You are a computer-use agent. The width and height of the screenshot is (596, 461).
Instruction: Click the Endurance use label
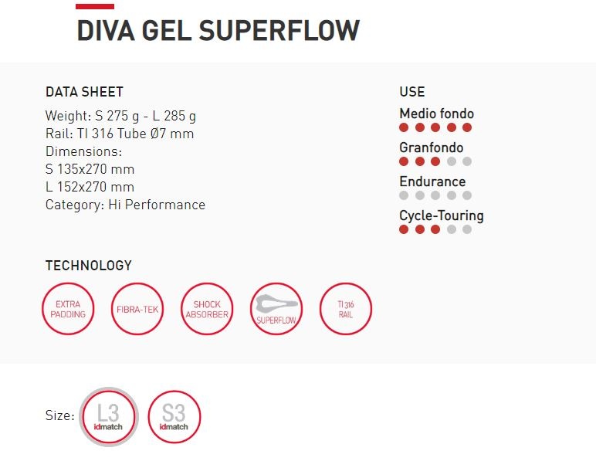click(432, 181)
